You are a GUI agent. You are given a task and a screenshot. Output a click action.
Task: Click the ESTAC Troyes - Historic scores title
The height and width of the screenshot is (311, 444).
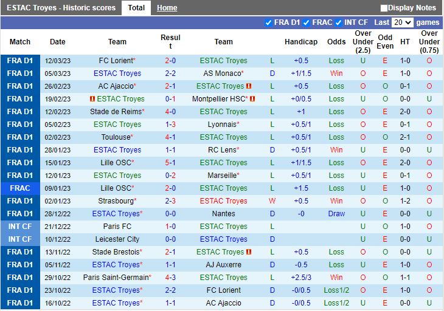tap(61, 8)
